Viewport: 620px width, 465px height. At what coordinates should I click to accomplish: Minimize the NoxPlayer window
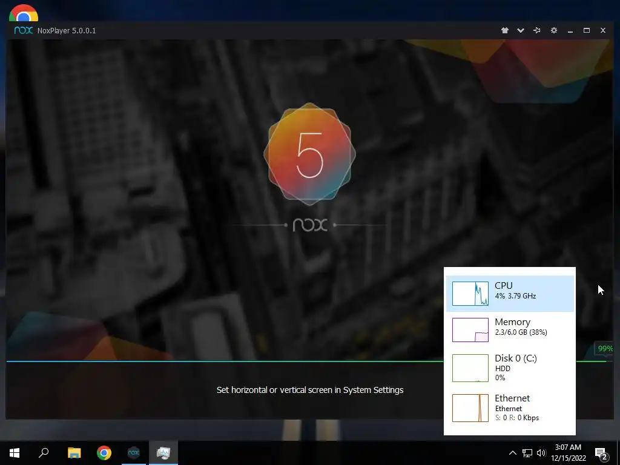coord(570,31)
